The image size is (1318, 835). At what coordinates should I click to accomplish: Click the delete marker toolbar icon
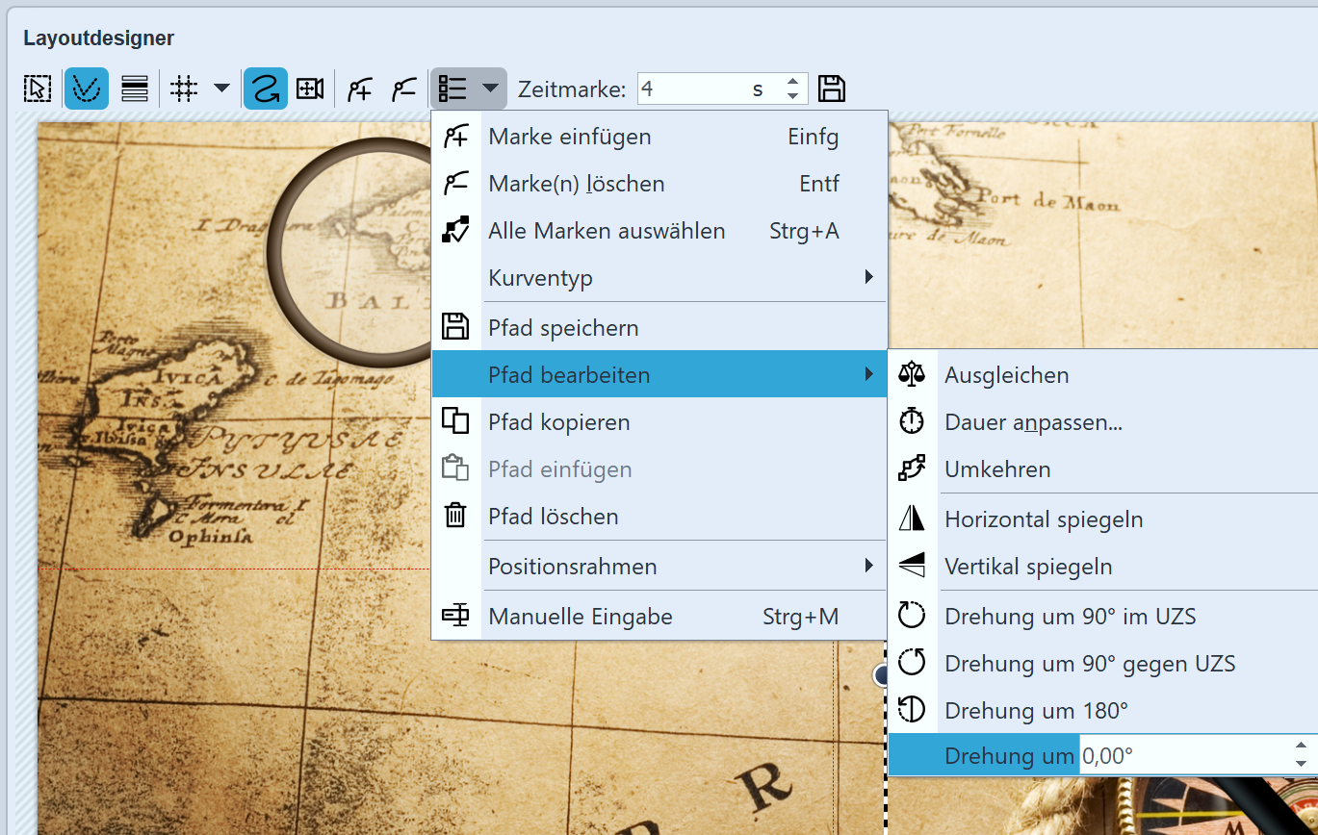click(403, 88)
